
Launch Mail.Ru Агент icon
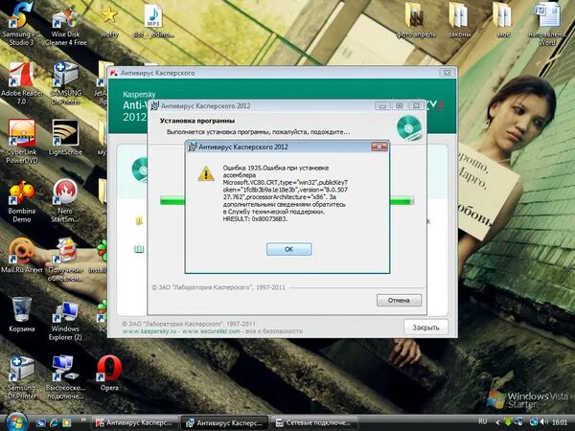21,256
